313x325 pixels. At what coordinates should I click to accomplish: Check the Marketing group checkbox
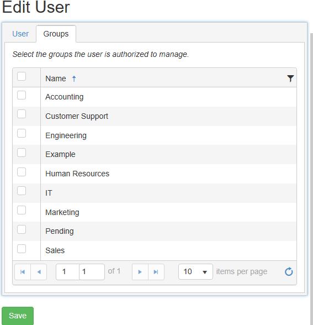22,210
